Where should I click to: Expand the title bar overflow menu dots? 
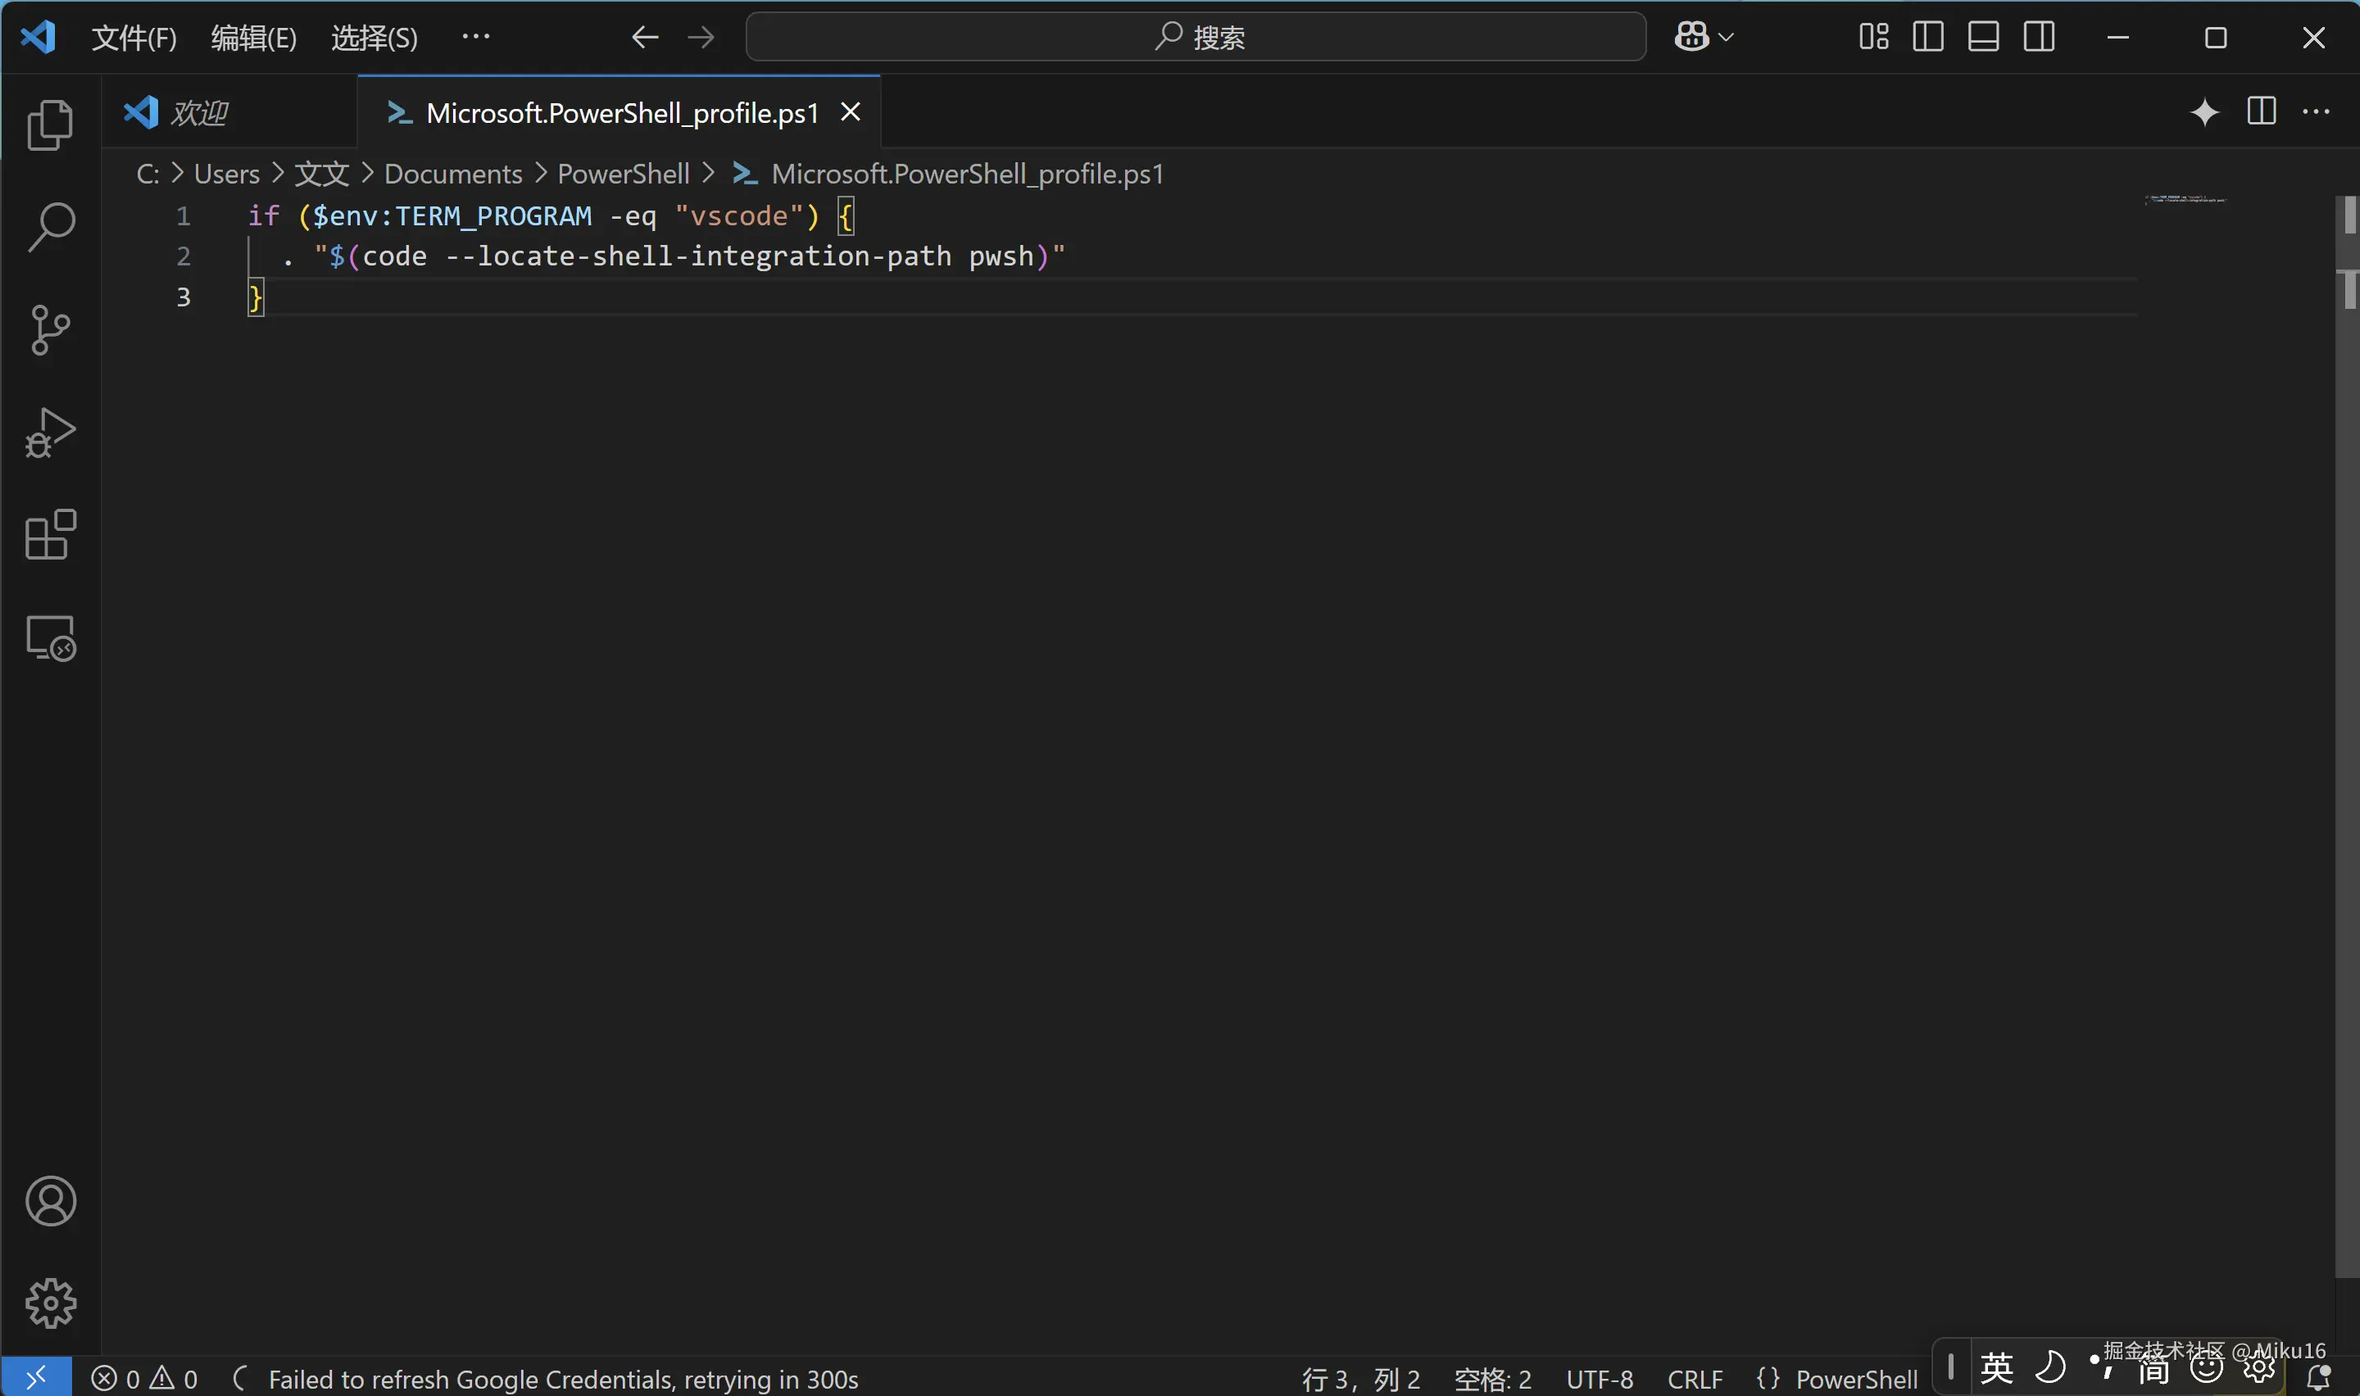point(475,38)
